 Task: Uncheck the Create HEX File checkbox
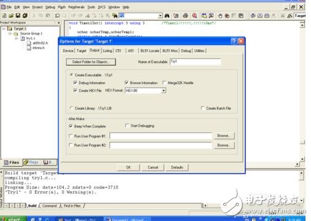pos(75,90)
